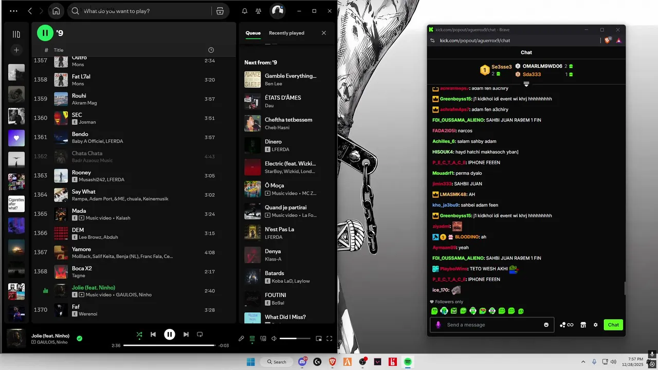Image resolution: width=658 pixels, height=370 pixels.
Task: Open the now playing album art thumbnail
Action: tap(16, 339)
